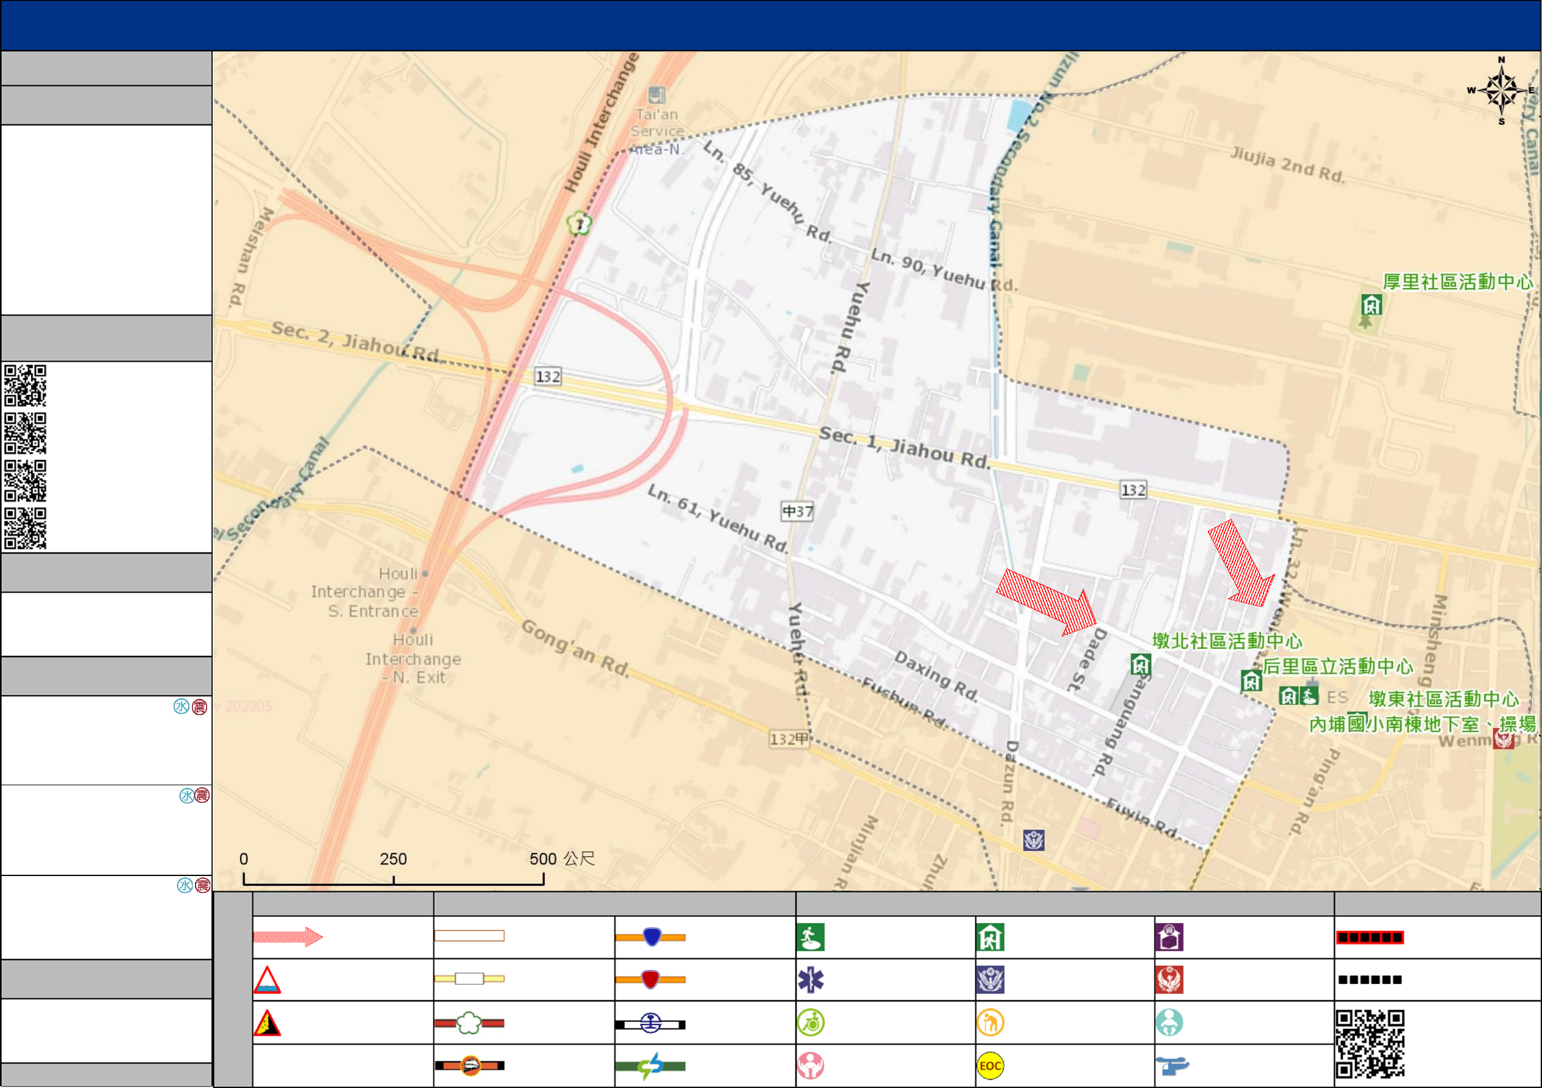Click the 墩北社區活動中心 label

click(x=1227, y=641)
